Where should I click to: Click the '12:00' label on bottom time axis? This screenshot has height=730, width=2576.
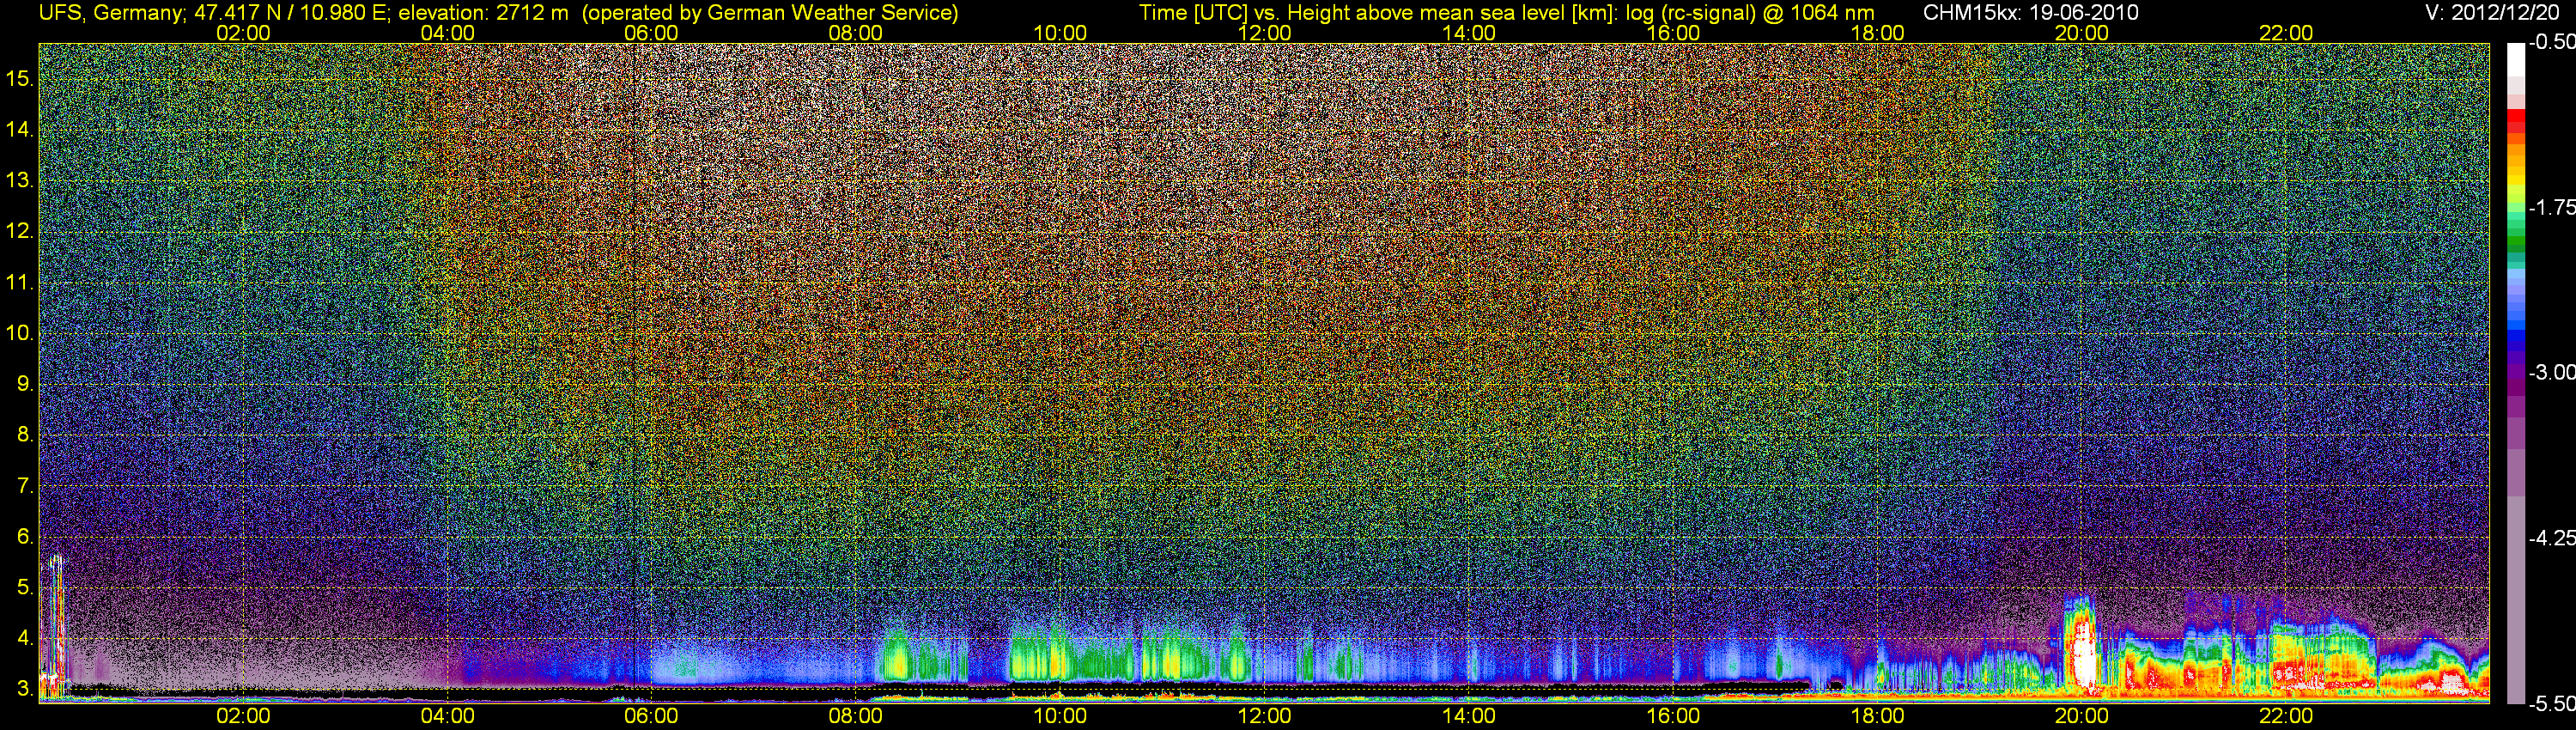(x=1264, y=716)
